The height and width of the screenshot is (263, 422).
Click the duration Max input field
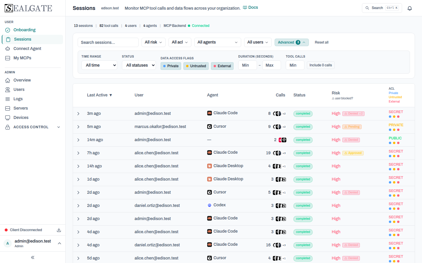(x=271, y=65)
